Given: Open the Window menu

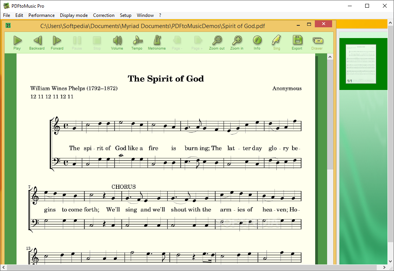Looking at the screenshot, I should point(145,15).
